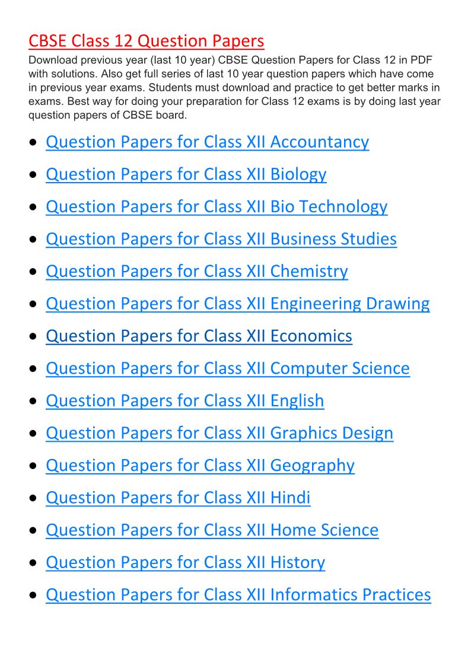Viewport: 471px width, 666px height.
Task: Follow the Class XII Graphics Design link
Action: [219, 433]
